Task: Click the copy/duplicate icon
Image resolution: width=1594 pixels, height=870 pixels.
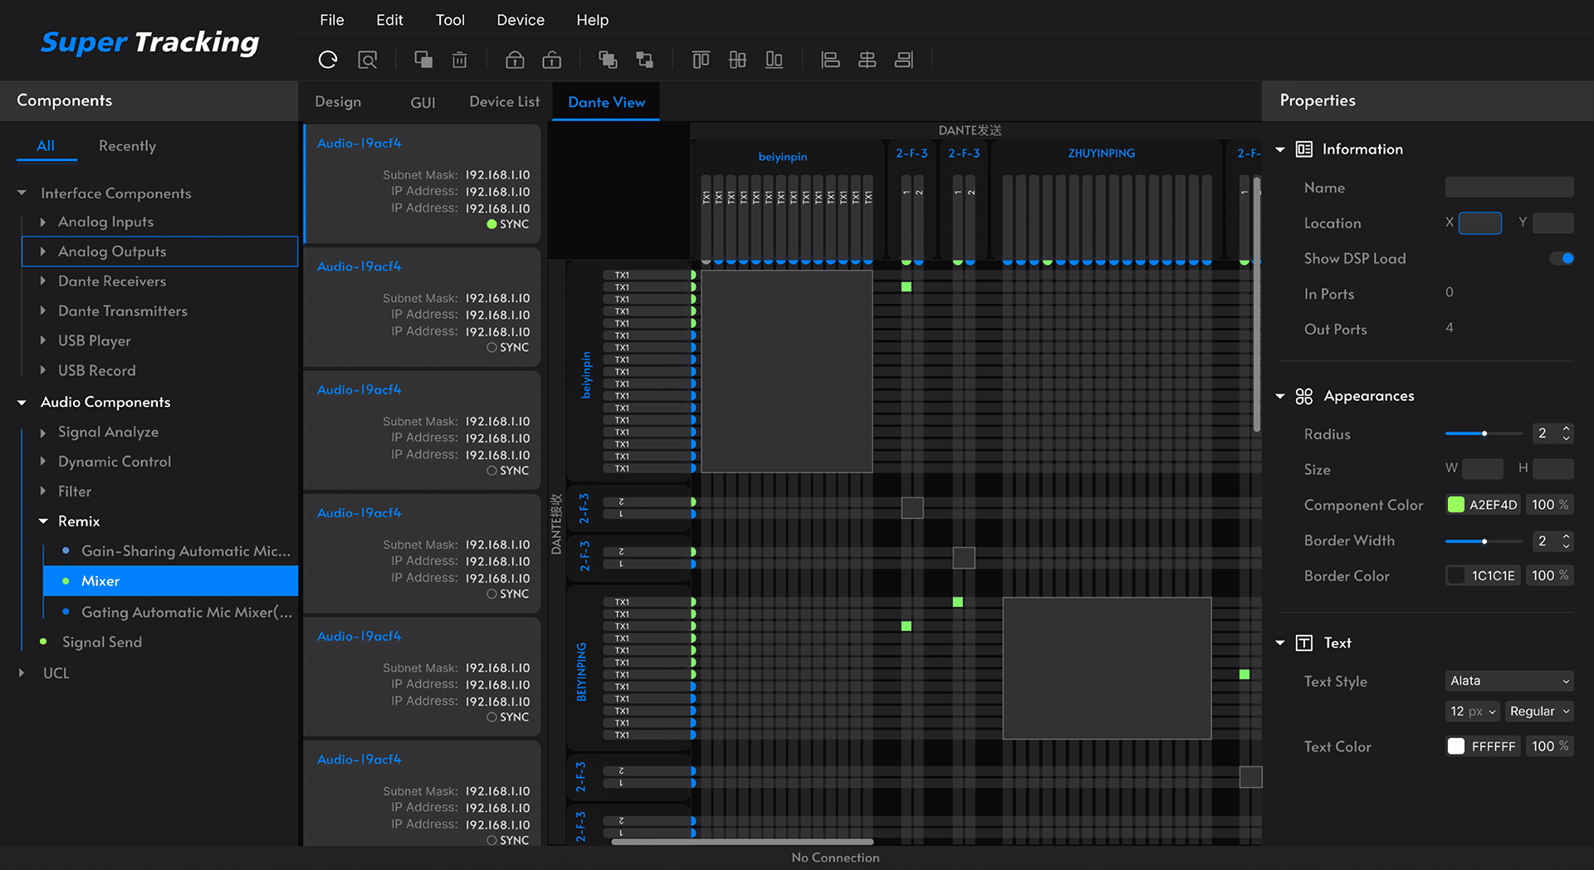Action: pos(423,60)
